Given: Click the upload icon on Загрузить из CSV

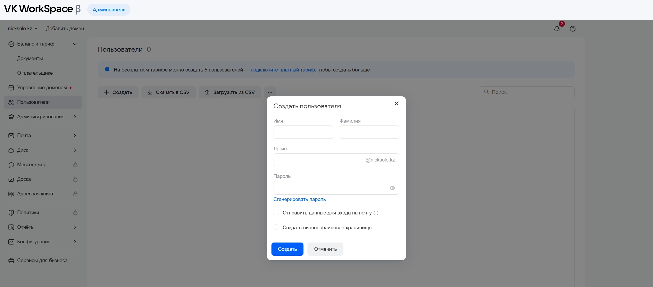Looking at the screenshot, I should (207, 92).
